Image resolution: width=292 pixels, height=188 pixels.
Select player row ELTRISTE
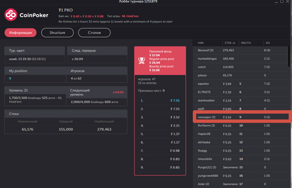coord(241,92)
